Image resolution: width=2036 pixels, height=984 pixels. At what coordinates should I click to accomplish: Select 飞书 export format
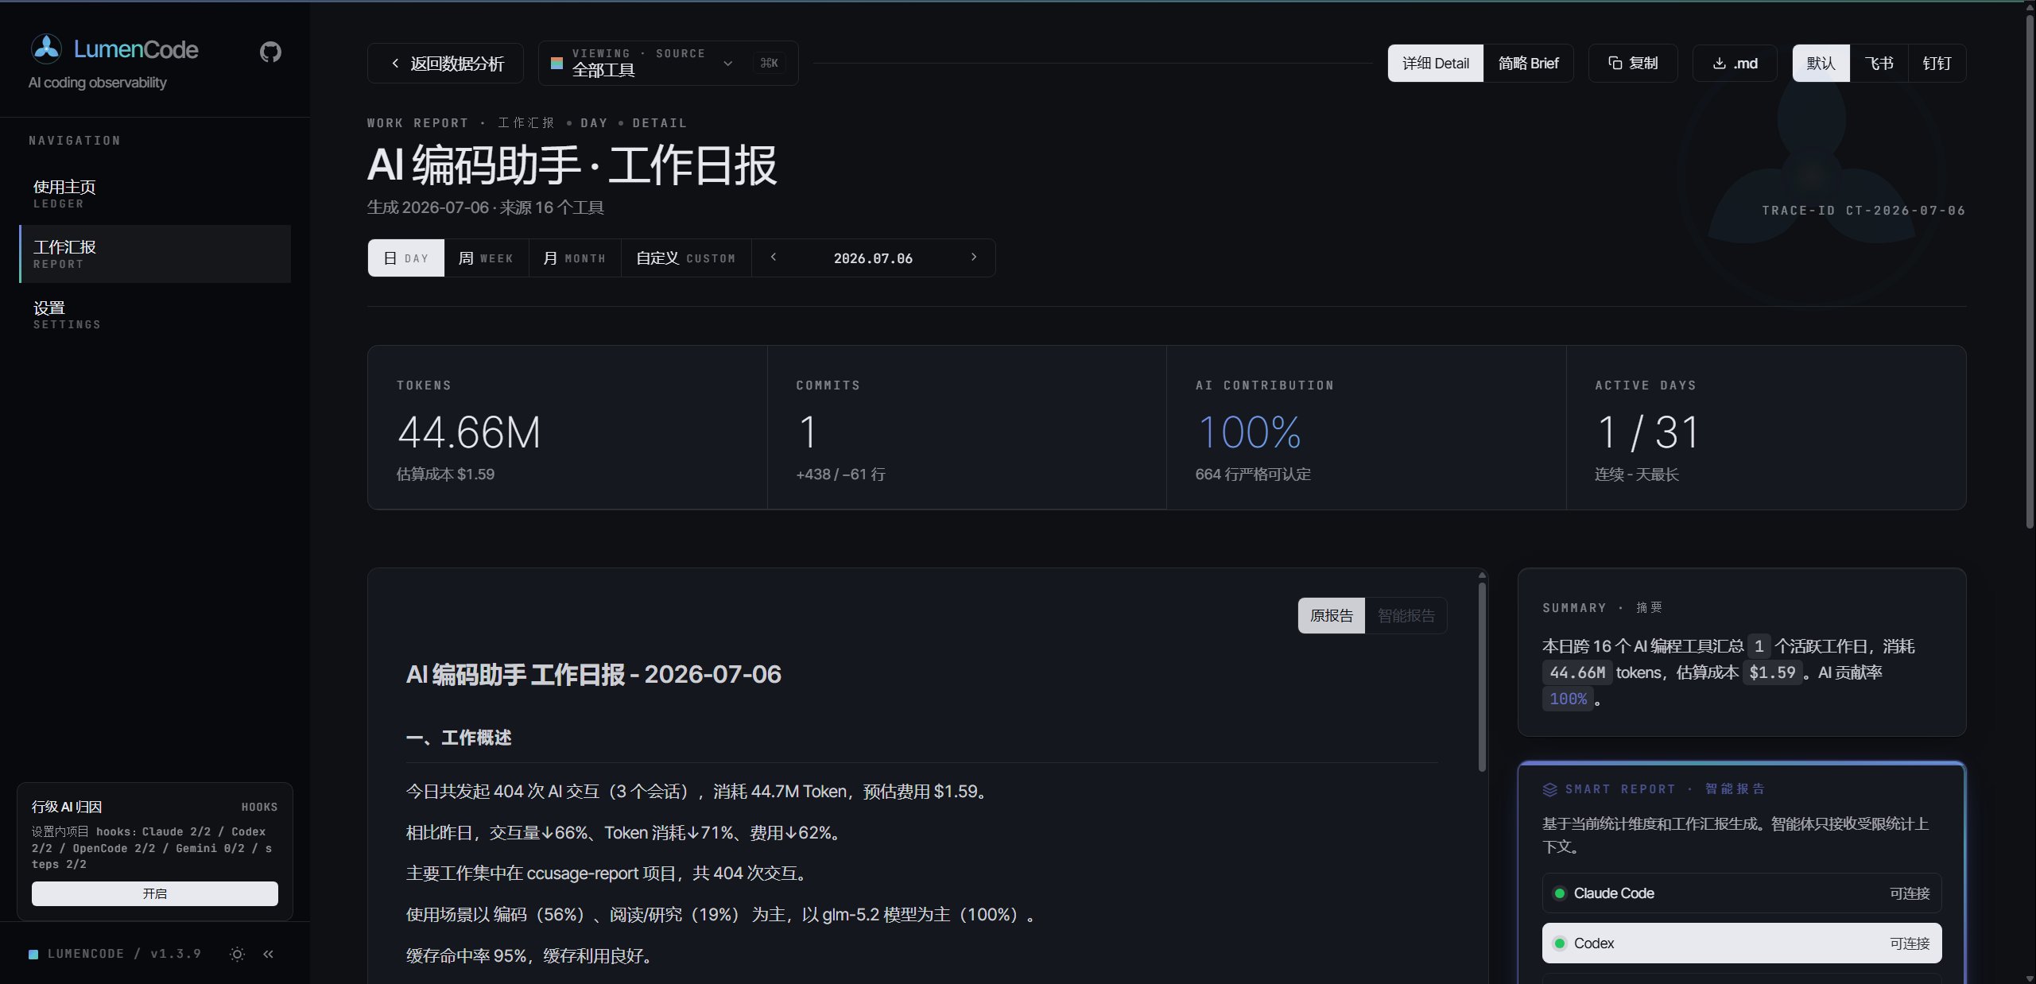(x=1879, y=63)
